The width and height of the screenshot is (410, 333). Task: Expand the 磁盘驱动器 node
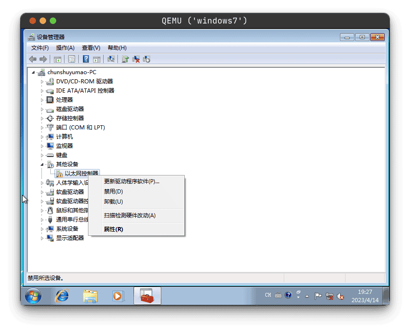pos(42,109)
